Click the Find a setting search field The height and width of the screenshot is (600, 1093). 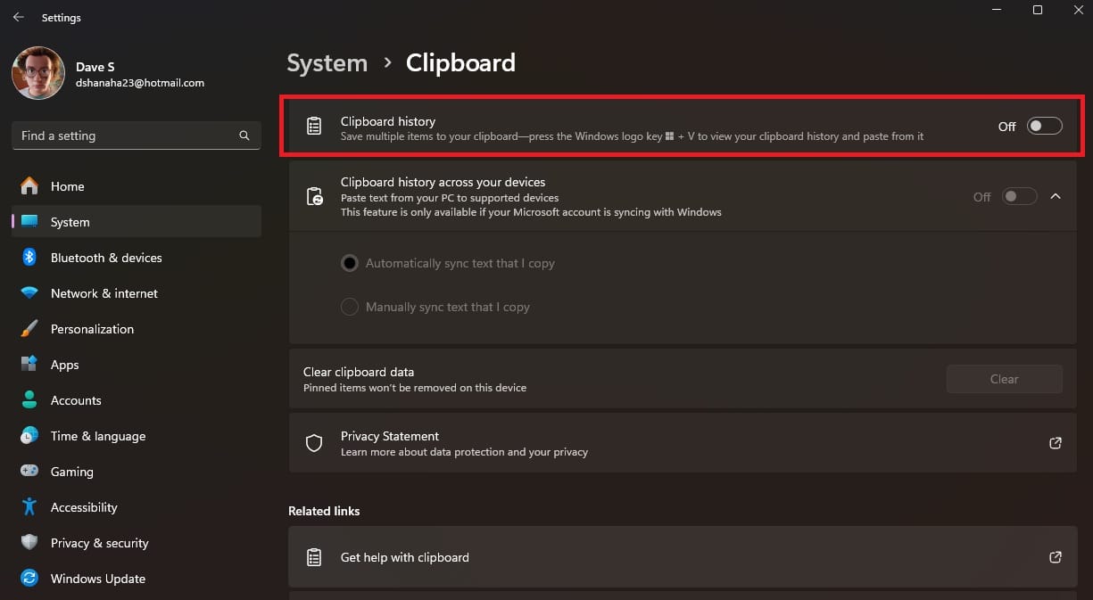(x=125, y=136)
